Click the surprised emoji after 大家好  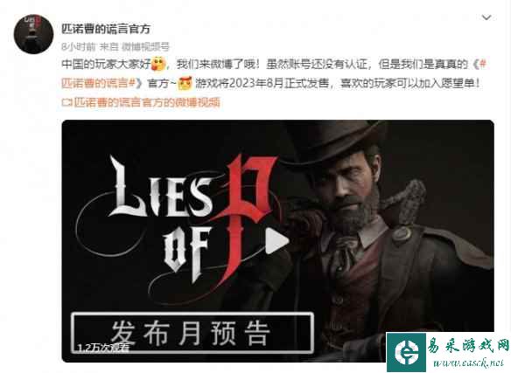(x=158, y=64)
